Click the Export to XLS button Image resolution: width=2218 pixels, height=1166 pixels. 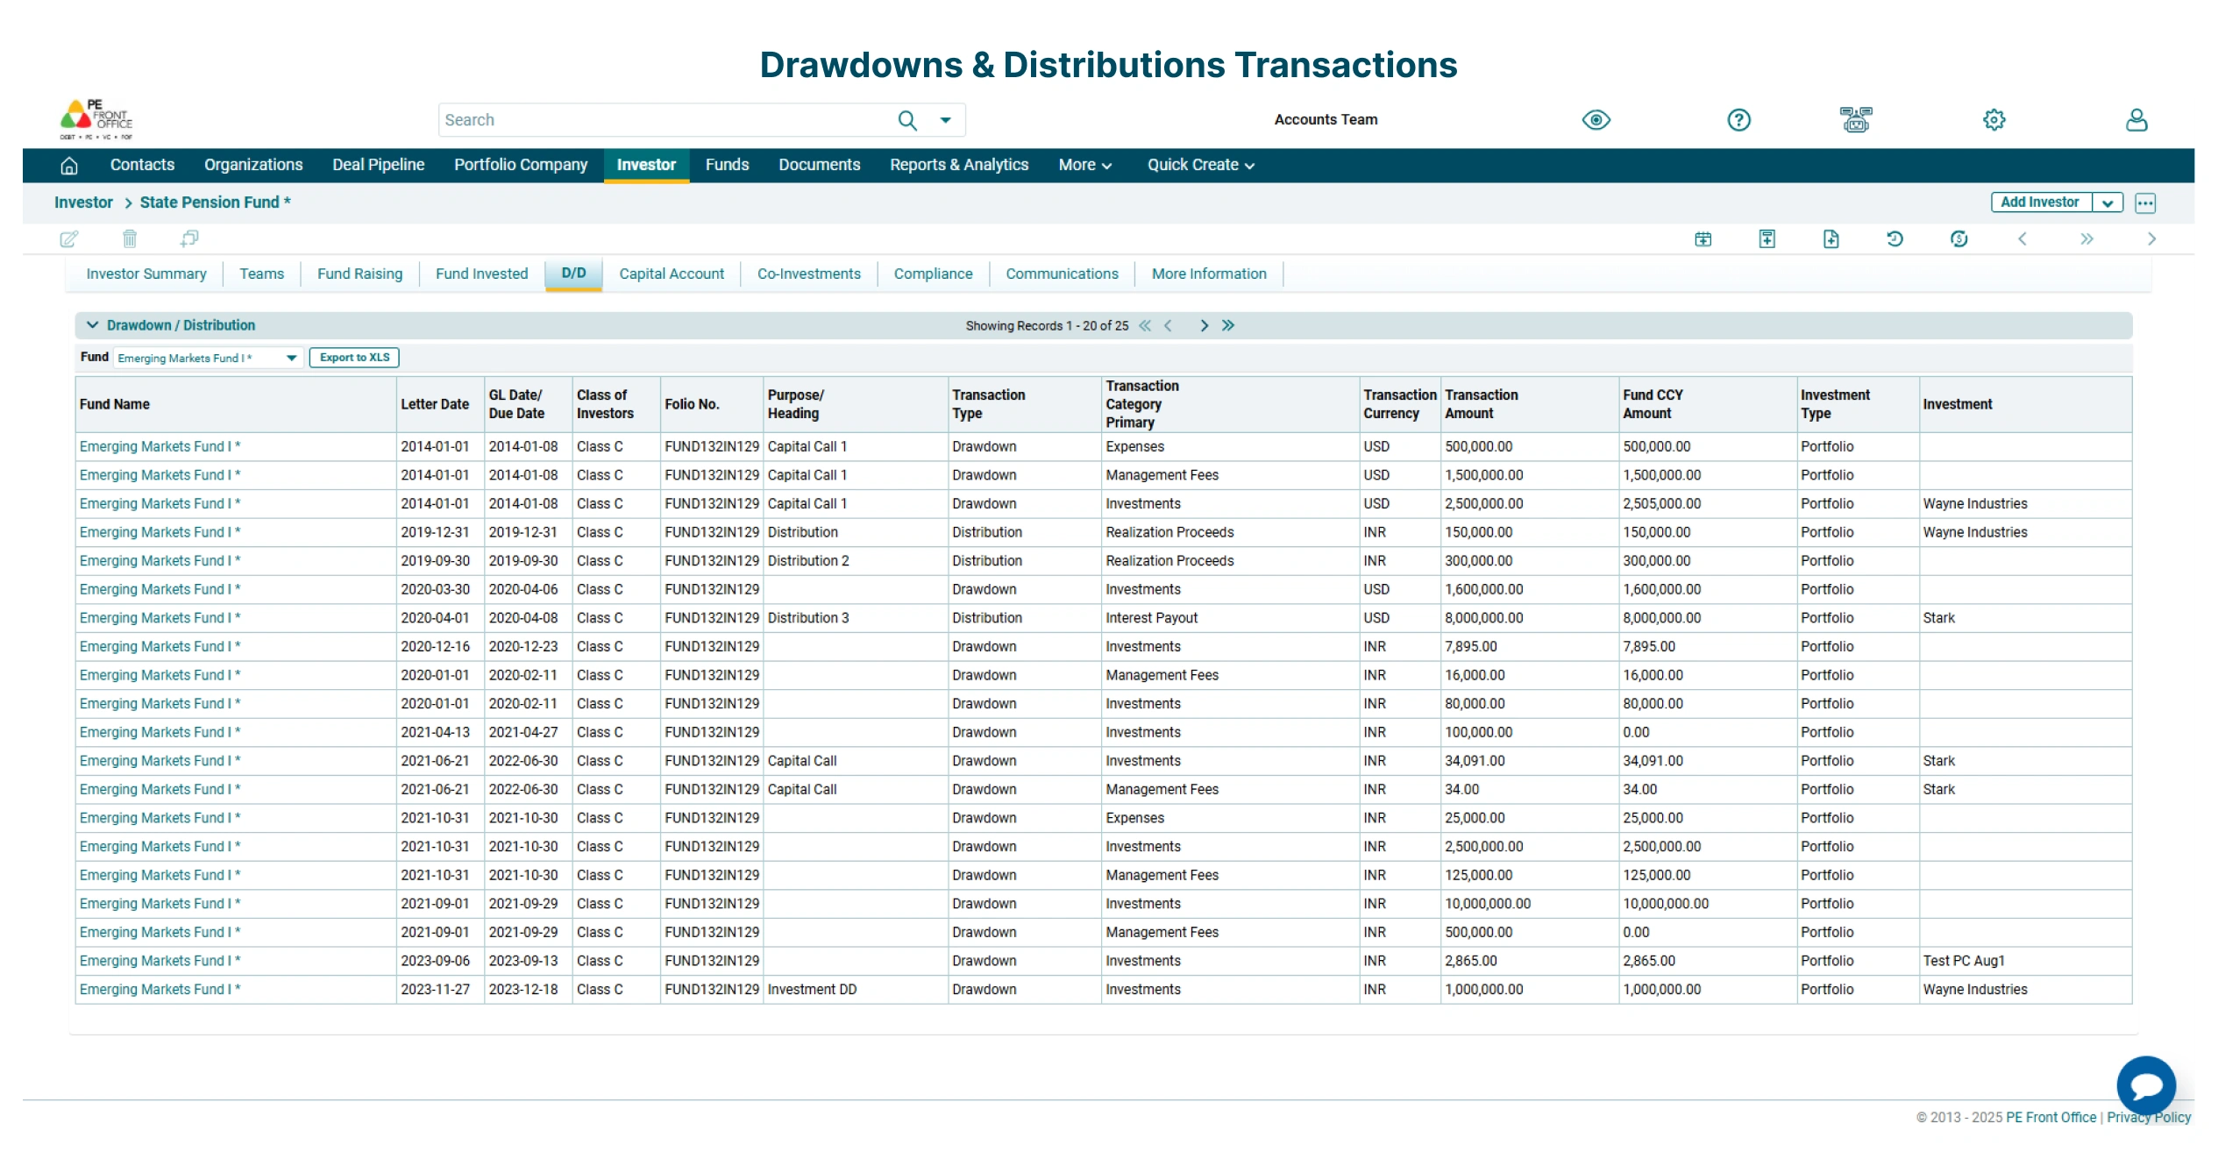point(354,357)
